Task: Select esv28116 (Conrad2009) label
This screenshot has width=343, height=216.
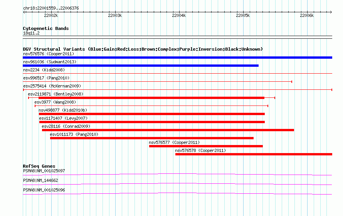Action: (x=66, y=126)
